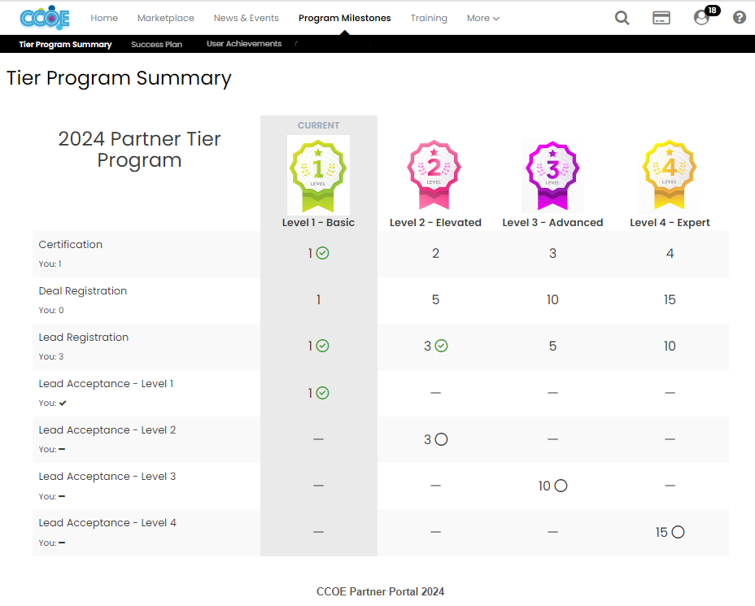Open user profile with 18 notifications
The width and height of the screenshot is (755, 606).
click(701, 18)
